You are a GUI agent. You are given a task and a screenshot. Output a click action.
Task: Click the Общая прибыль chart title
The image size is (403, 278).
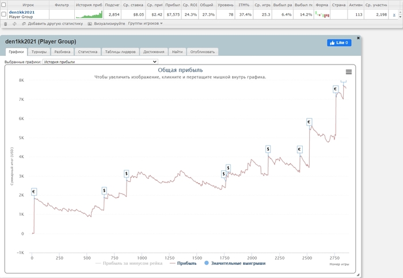coord(180,70)
